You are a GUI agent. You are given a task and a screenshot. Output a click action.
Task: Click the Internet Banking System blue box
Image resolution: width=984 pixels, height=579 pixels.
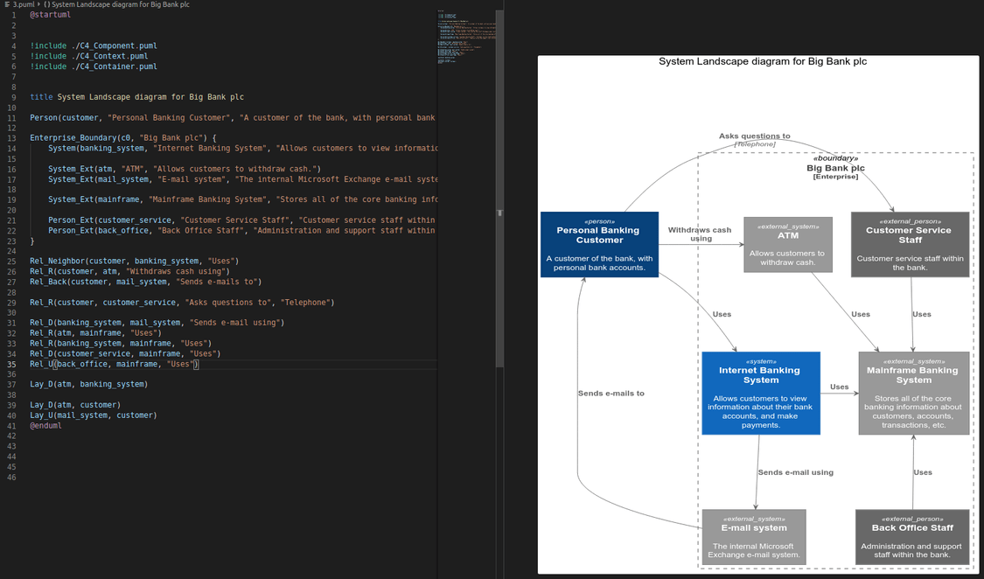tap(760, 394)
